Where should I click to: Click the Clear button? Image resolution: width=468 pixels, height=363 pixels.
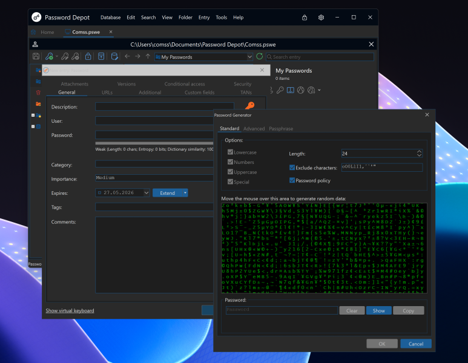coord(352,310)
